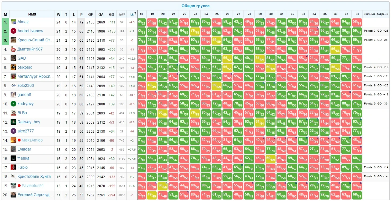Sort standings by the P points header
Screen dimensions: 392x202
click(x=81, y=15)
